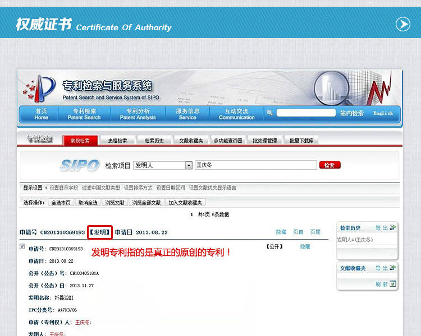Toggle checkbox for CN201310369193 record
This screenshot has height=336, width=421.
pyautogui.click(x=22, y=246)
